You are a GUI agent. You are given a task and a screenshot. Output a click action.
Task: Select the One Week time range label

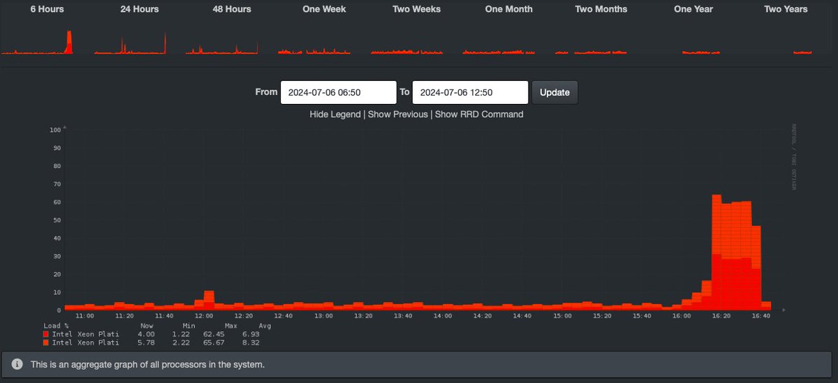(x=324, y=9)
